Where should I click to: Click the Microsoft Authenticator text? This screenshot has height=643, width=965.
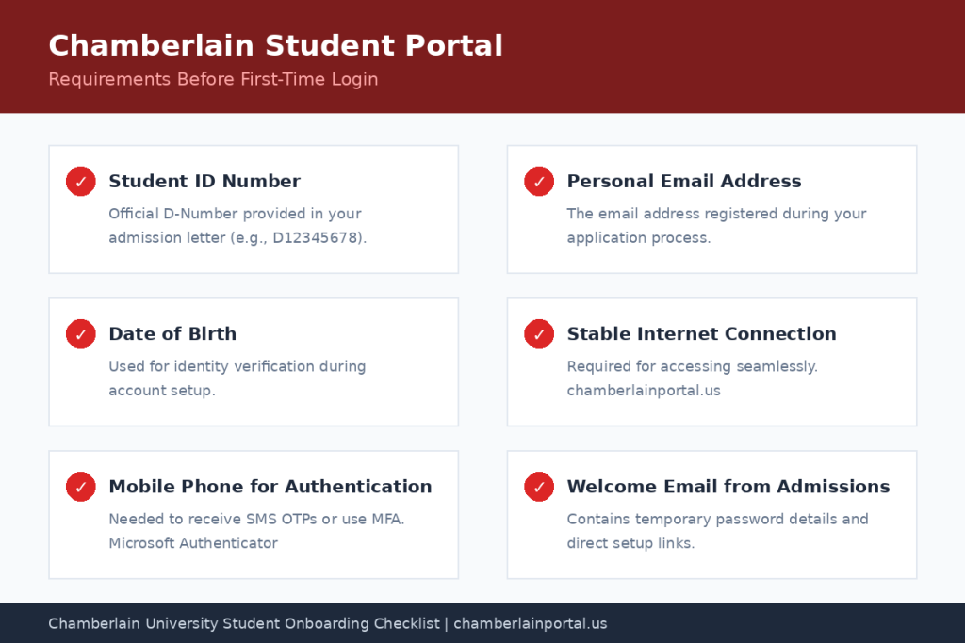click(193, 543)
